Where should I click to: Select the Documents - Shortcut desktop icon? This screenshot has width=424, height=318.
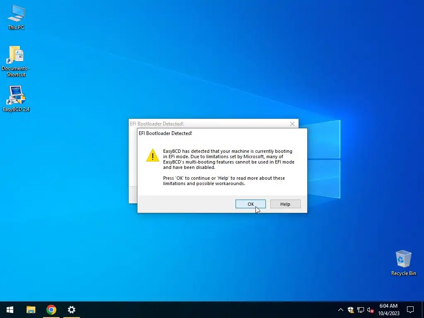coord(16,61)
